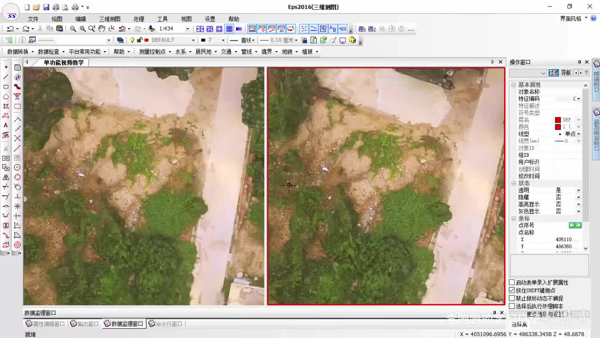Open 界面风格 options
The image size is (600, 338).
click(x=574, y=19)
